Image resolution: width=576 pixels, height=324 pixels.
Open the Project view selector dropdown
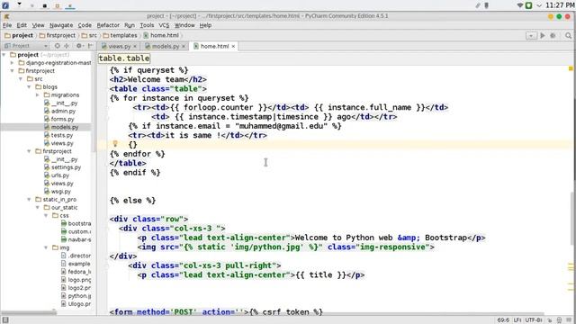[x=26, y=46]
